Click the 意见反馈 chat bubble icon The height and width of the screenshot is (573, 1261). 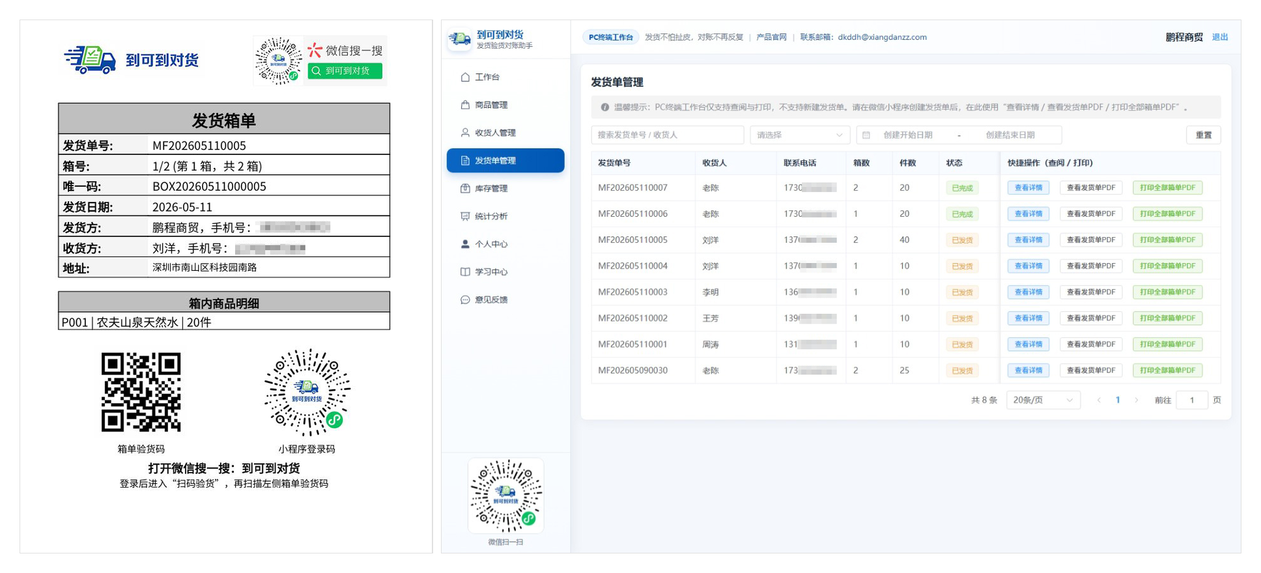point(465,300)
